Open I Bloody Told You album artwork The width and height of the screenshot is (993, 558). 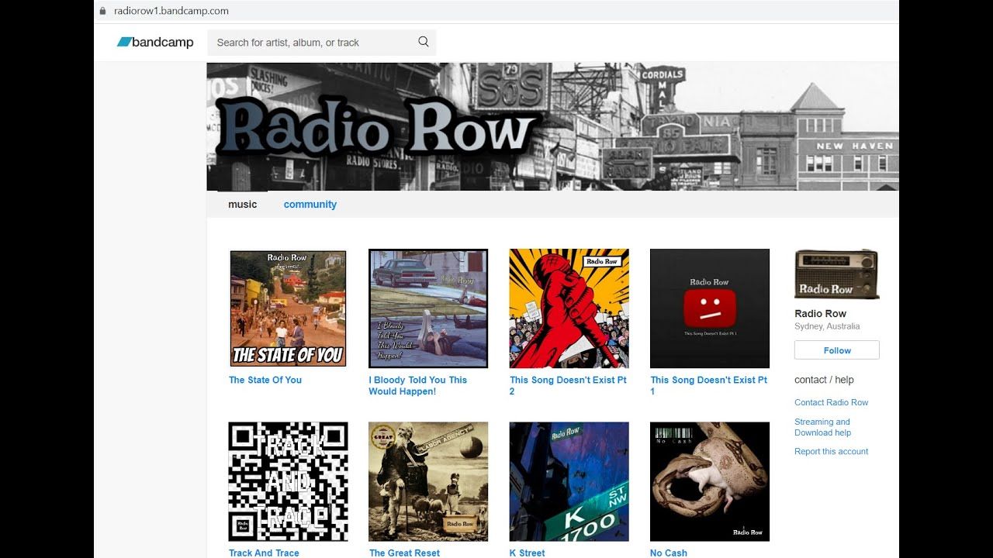point(428,308)
